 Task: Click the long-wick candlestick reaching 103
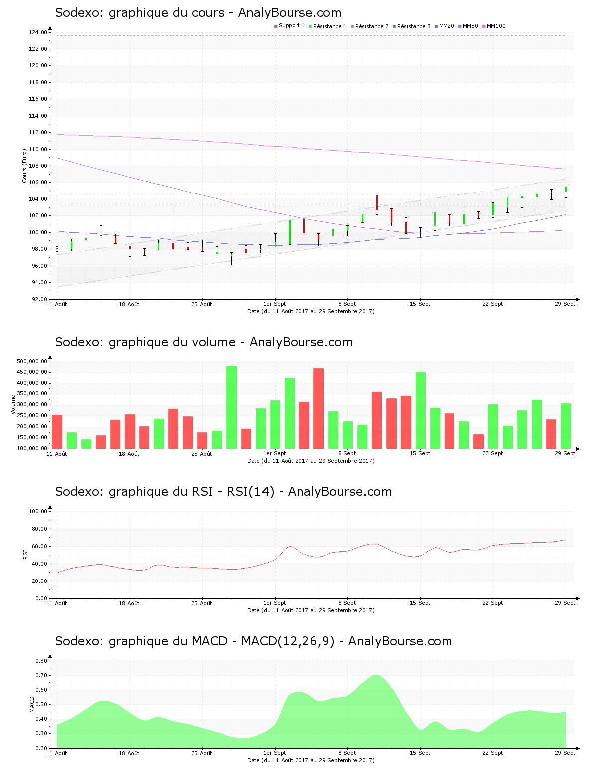click(173, 227)
